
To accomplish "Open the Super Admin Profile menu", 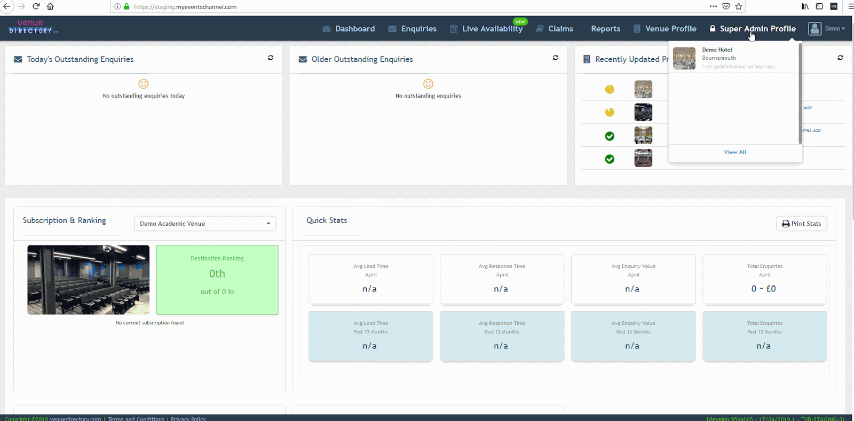I will (753, 29).
